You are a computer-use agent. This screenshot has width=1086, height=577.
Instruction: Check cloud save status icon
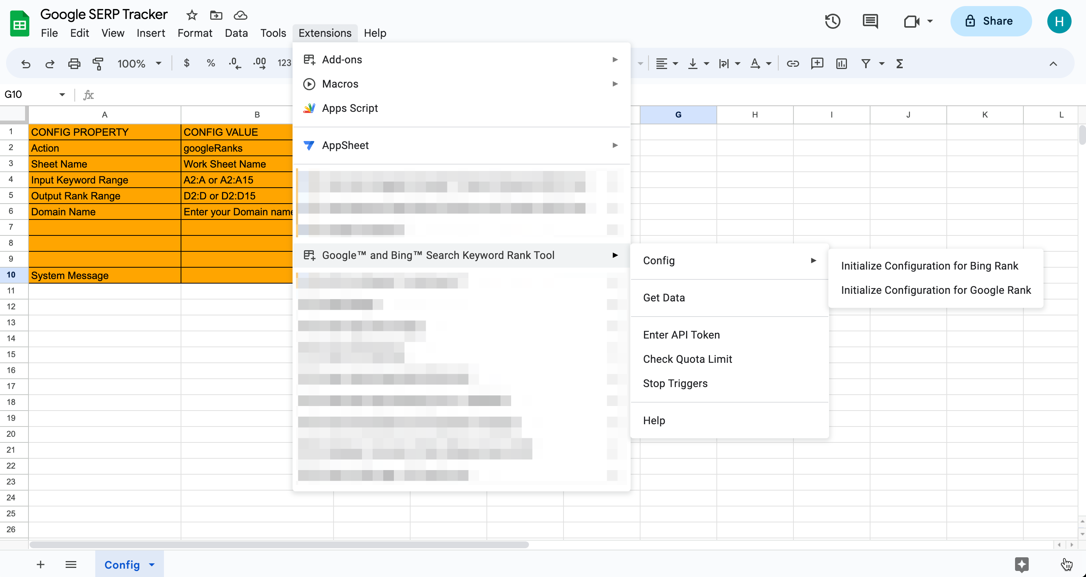[x=241, y=15]
